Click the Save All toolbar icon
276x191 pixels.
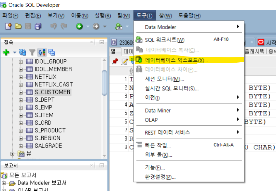coord(38,26)
